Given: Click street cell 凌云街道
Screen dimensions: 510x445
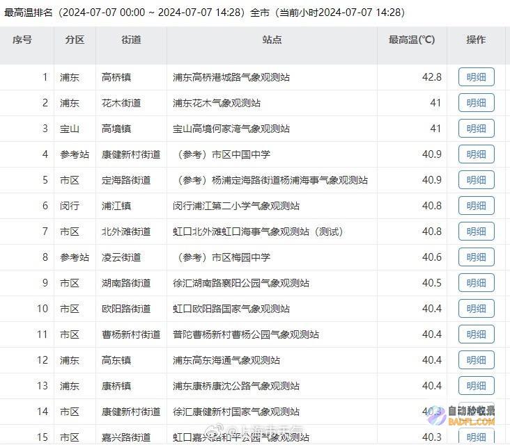Looking at the screenshot, I should point(121,257).
